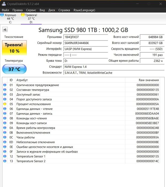166x187 pixels.
Task: Click status icon of Записи в журнале информации row
Action: coord(5,151)
